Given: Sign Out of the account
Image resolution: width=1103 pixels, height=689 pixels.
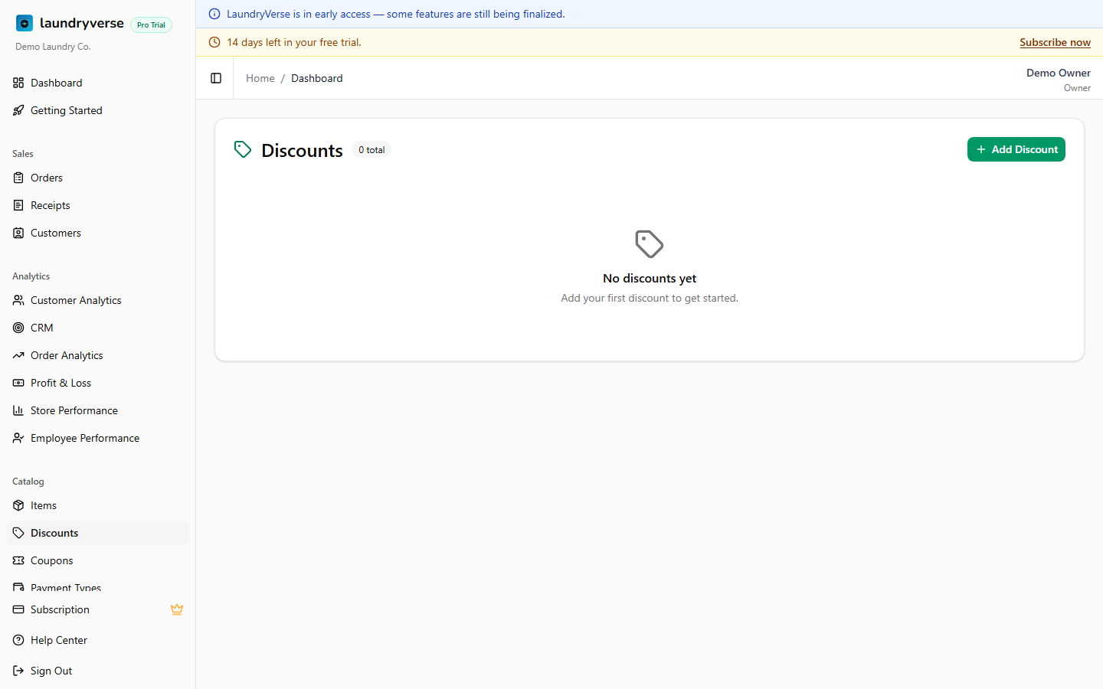Looking at the screenshot, I should pos(97,671).
